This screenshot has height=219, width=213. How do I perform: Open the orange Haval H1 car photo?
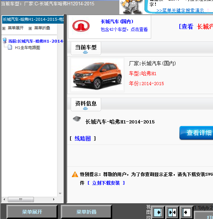click(97, 75)
